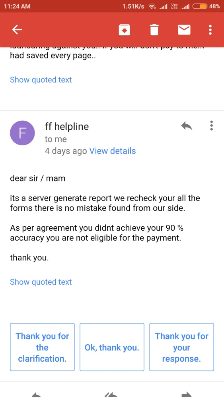Open ff helpline message options menu
The width and height of the screenshot is (224, 397).
pos(211,125)
